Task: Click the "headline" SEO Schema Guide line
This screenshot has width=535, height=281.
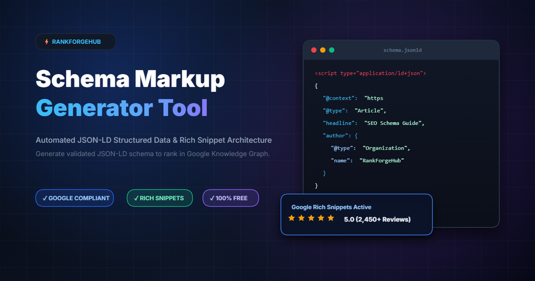Action: 374,123
